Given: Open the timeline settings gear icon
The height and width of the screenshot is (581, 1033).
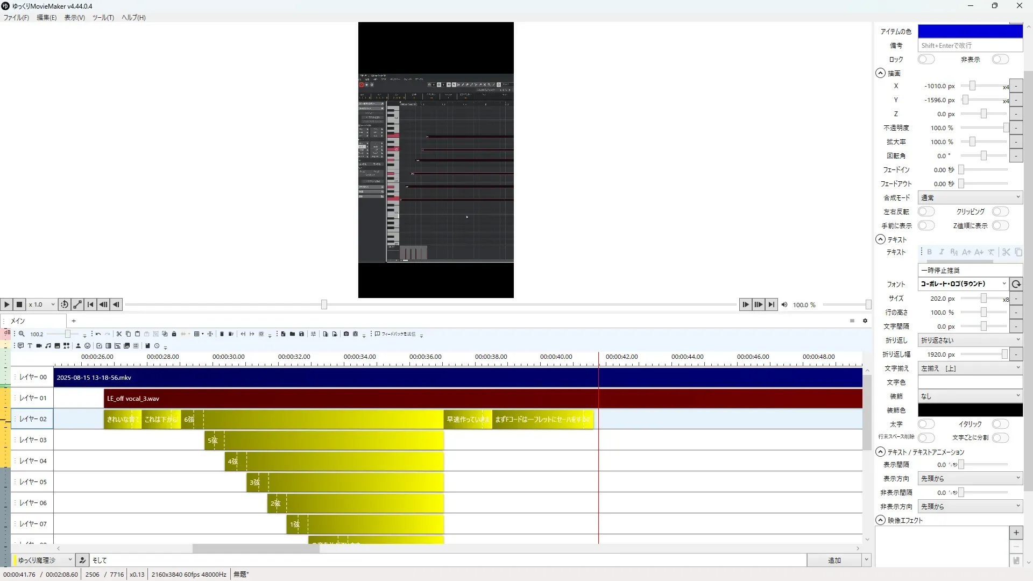Looking at the screenshot, I should tap(865, 321).
